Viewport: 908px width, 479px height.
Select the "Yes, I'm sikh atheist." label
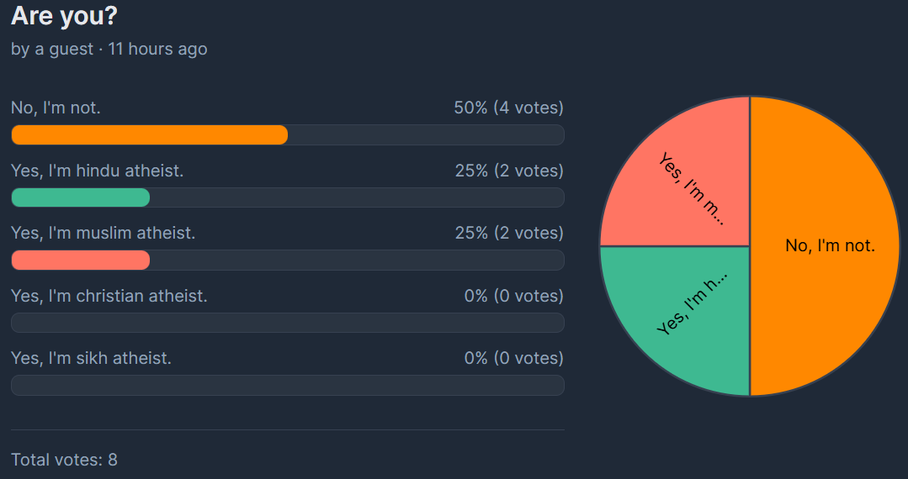point(91,358)
